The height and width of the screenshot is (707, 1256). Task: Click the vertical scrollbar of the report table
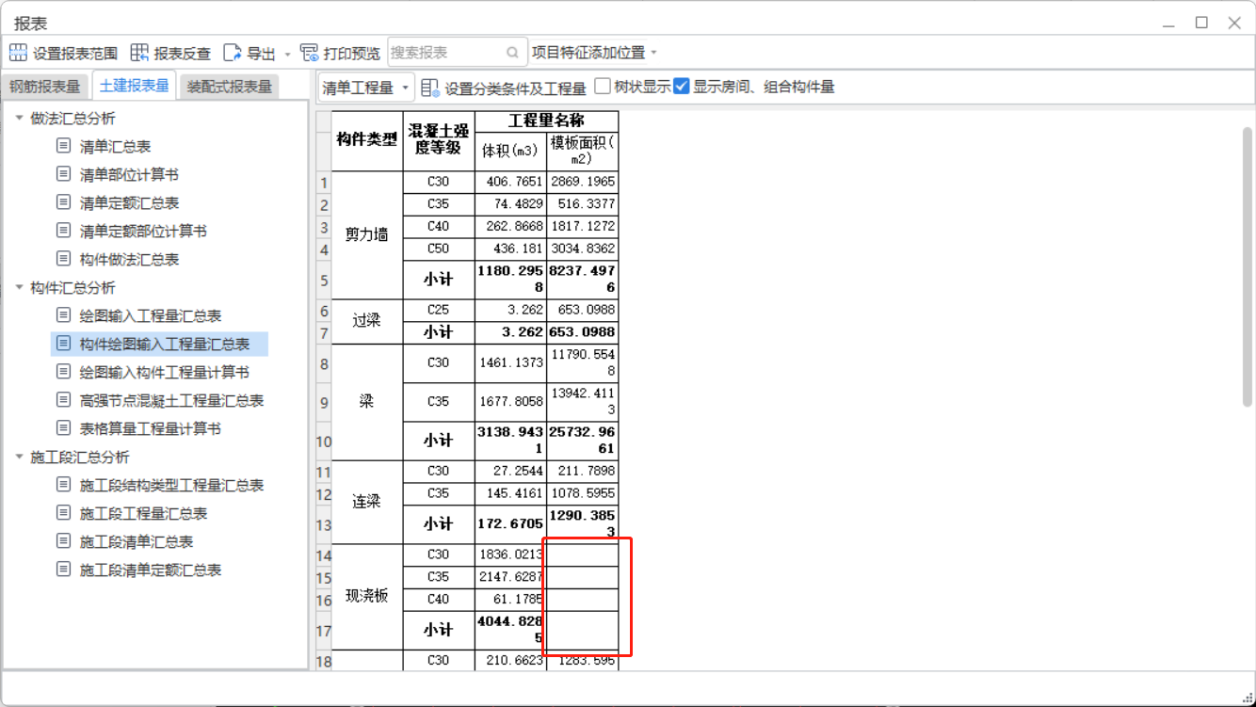(1248, 266)
